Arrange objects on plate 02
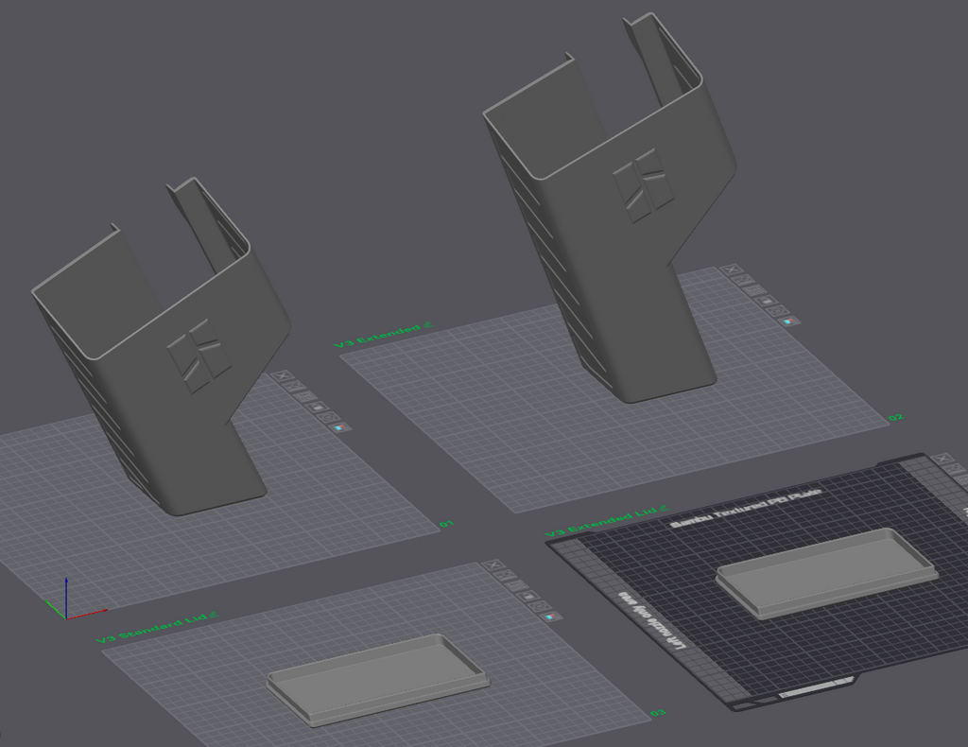The image size is (968, 747). 755,290
